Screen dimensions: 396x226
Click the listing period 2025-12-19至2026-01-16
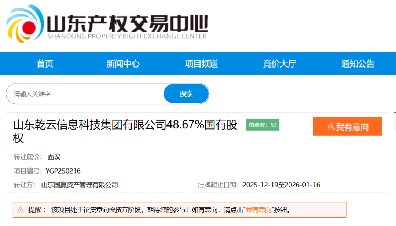(x=282, y=185)
